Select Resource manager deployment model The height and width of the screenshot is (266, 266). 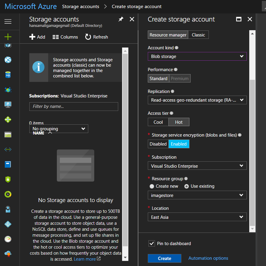coord(168,35)
